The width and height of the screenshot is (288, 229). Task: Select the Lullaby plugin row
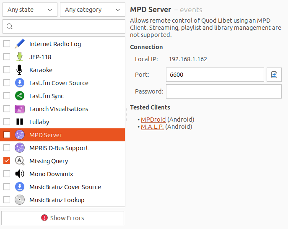[62, 122]
